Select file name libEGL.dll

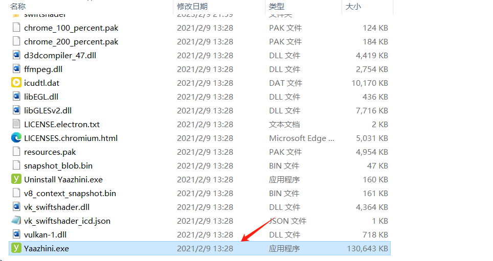[x=41, y=97]
